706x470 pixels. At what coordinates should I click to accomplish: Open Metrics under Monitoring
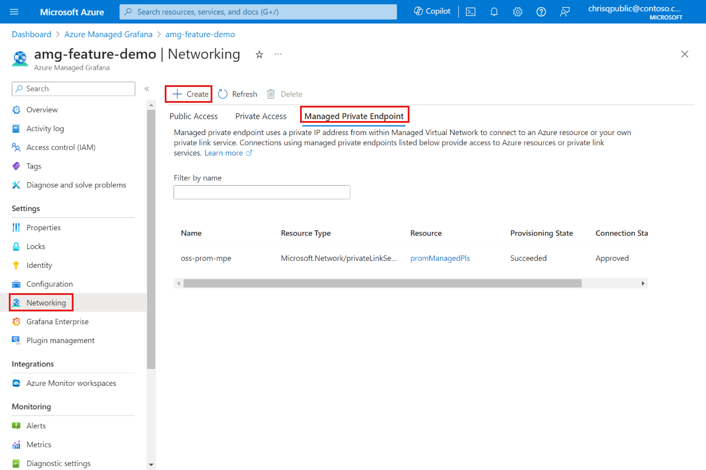[38, 444]
